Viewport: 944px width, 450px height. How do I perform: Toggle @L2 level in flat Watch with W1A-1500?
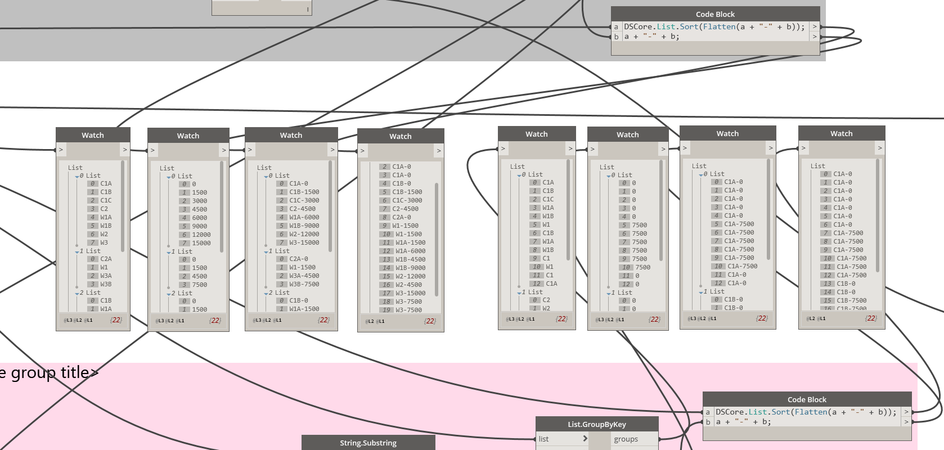pyautogui.click(x=370, y=321)
